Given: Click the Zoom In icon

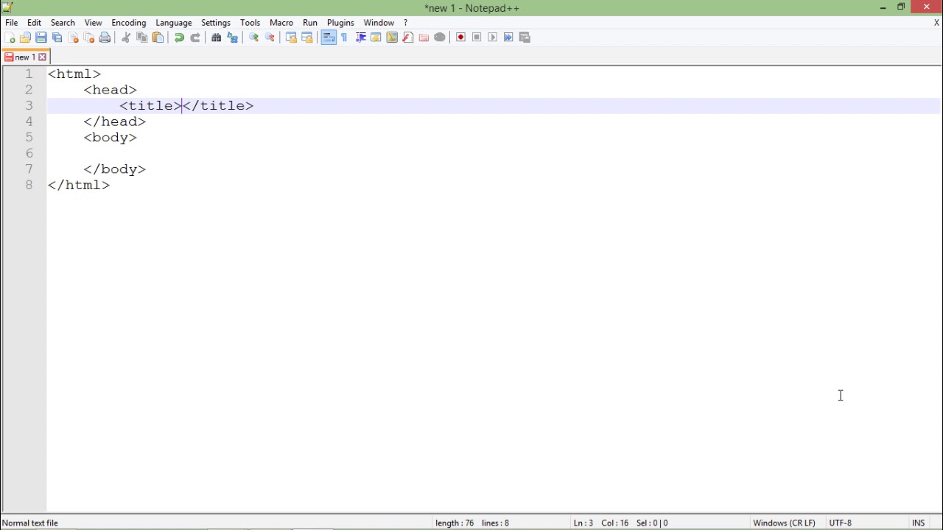Looking at the screenshot, I should click(x=254, y=38).
